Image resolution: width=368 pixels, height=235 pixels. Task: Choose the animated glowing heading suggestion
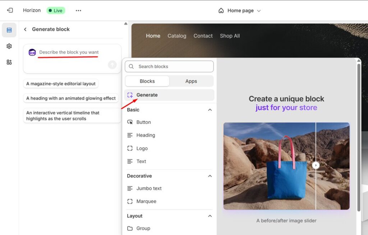coord(71,98)
